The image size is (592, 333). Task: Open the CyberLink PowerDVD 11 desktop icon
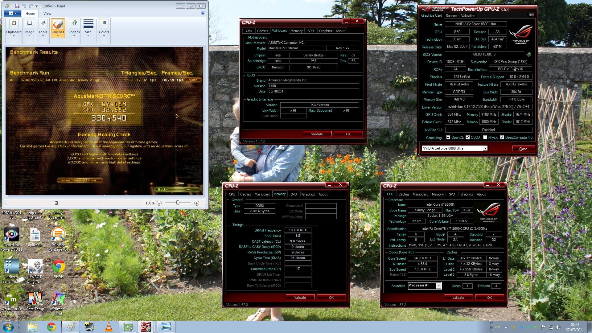[11, 239]
